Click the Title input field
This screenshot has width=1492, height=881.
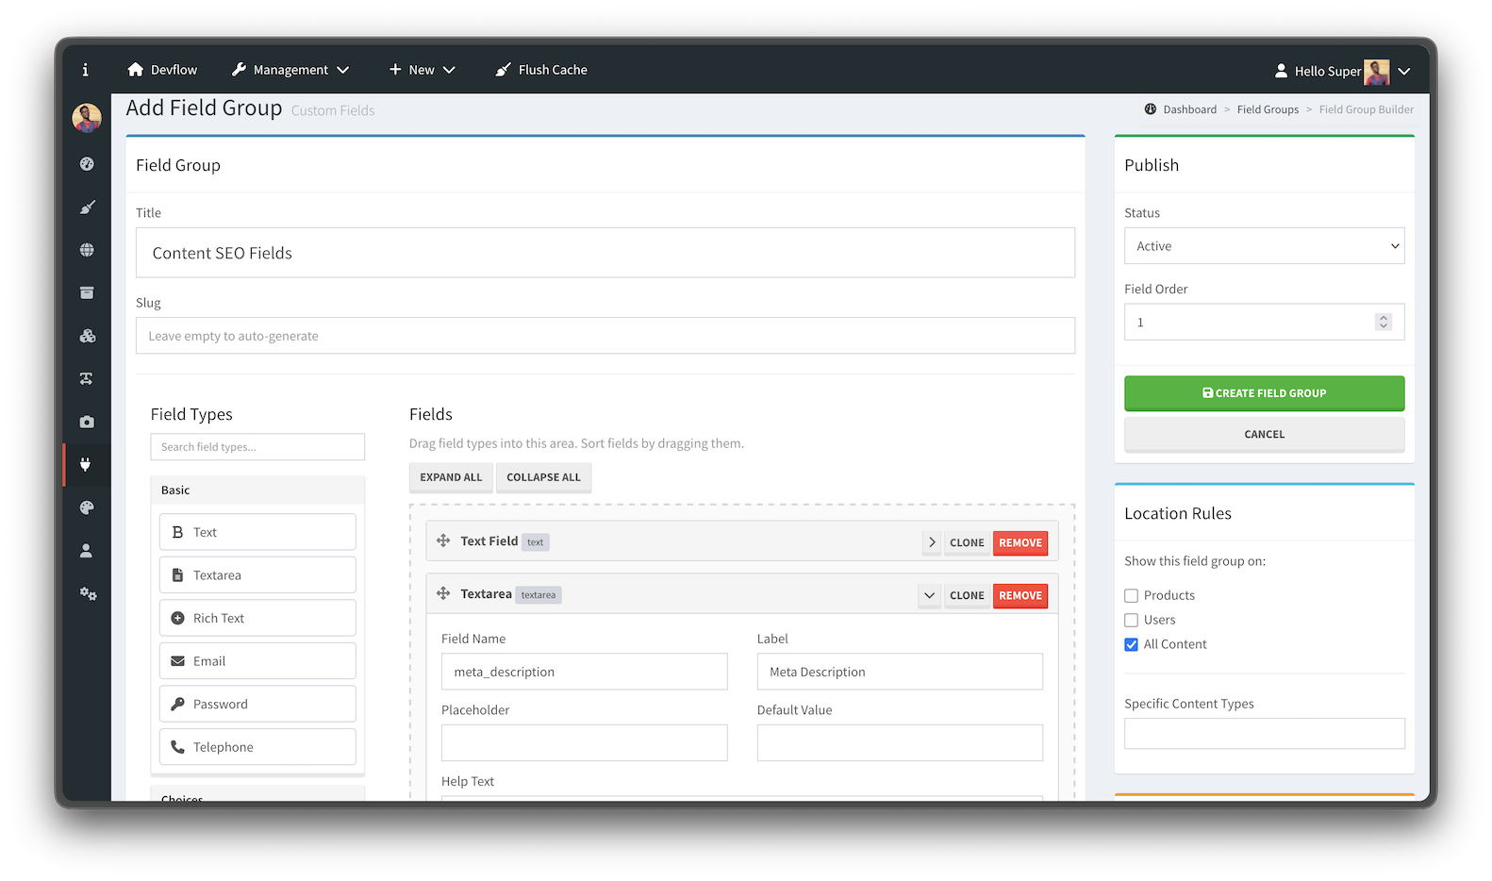(x=605, y=253)
